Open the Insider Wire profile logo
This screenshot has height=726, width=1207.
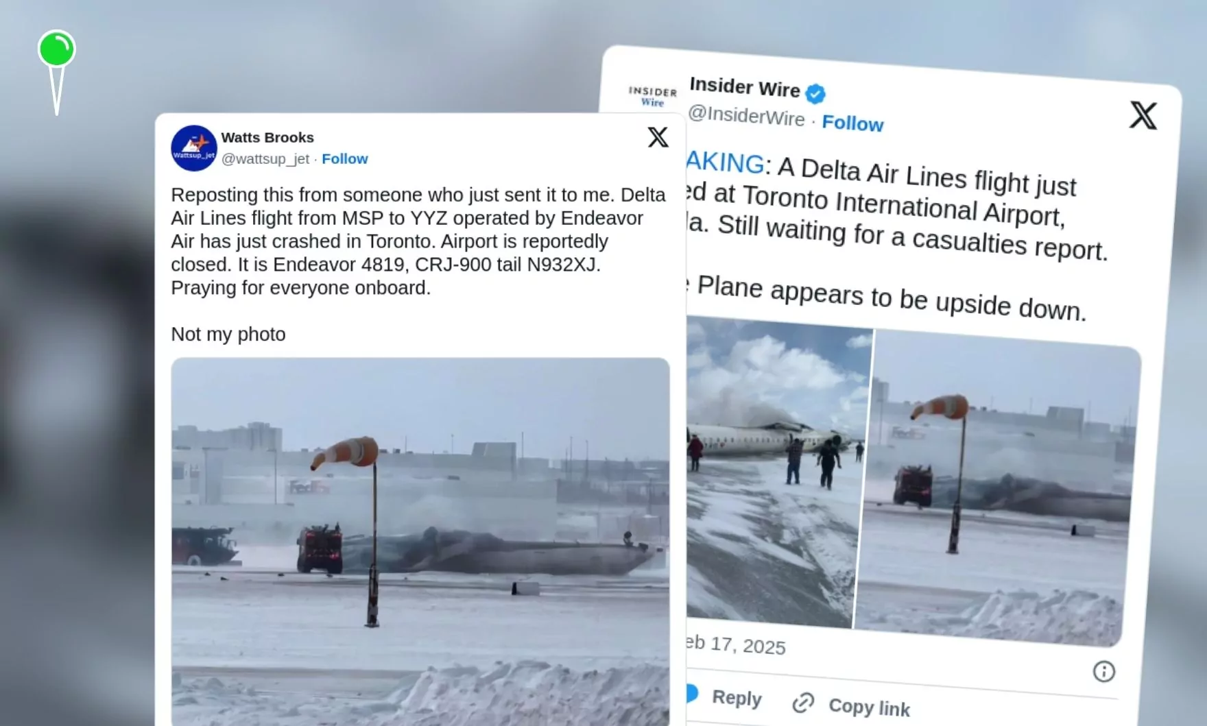(x=652, y=97)
